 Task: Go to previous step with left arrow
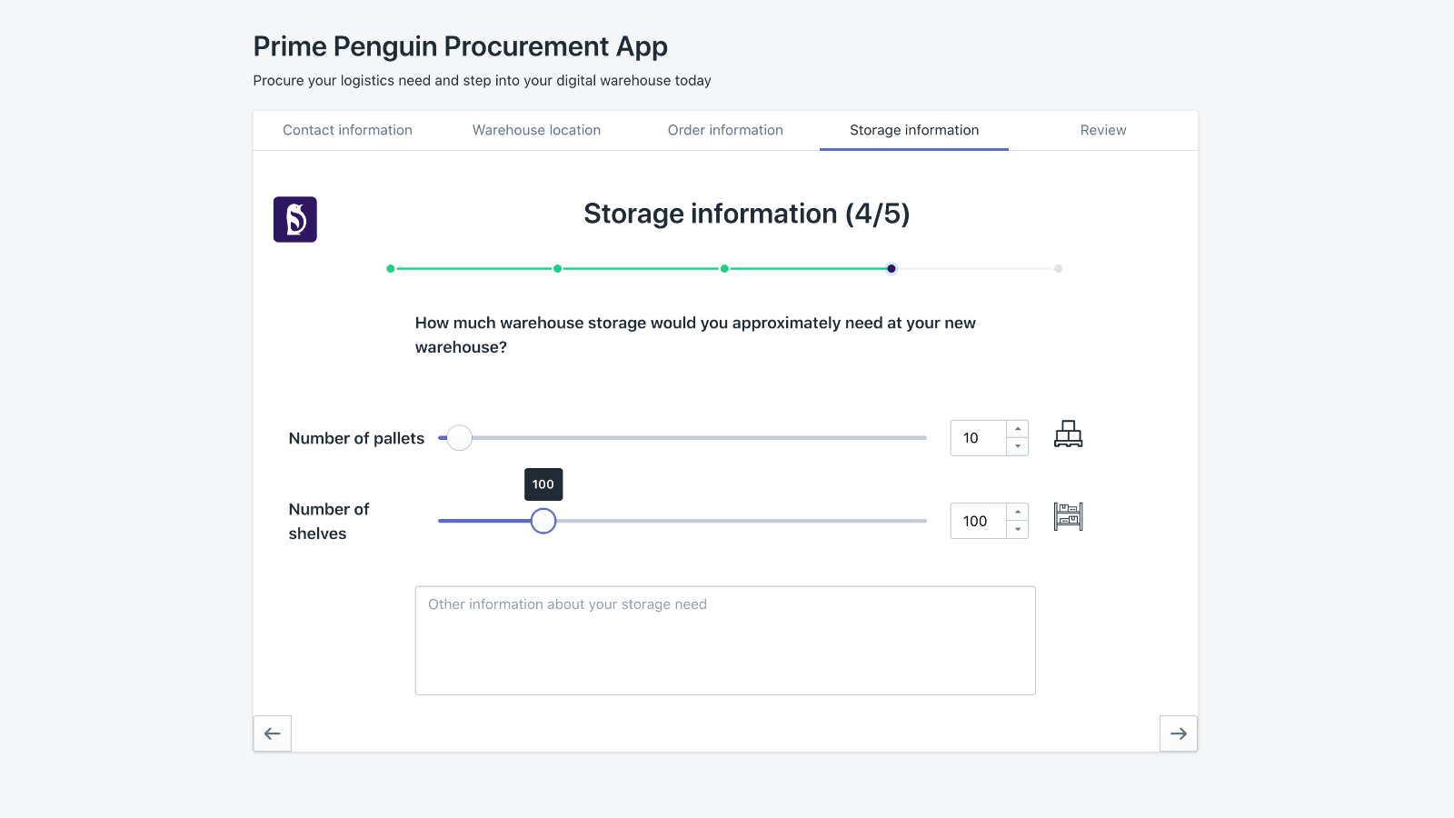click(272, 733)
